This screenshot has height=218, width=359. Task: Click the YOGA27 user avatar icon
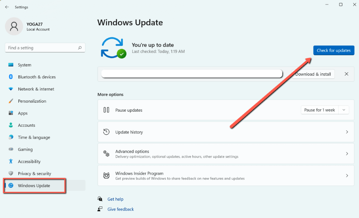tap(14, 26)
